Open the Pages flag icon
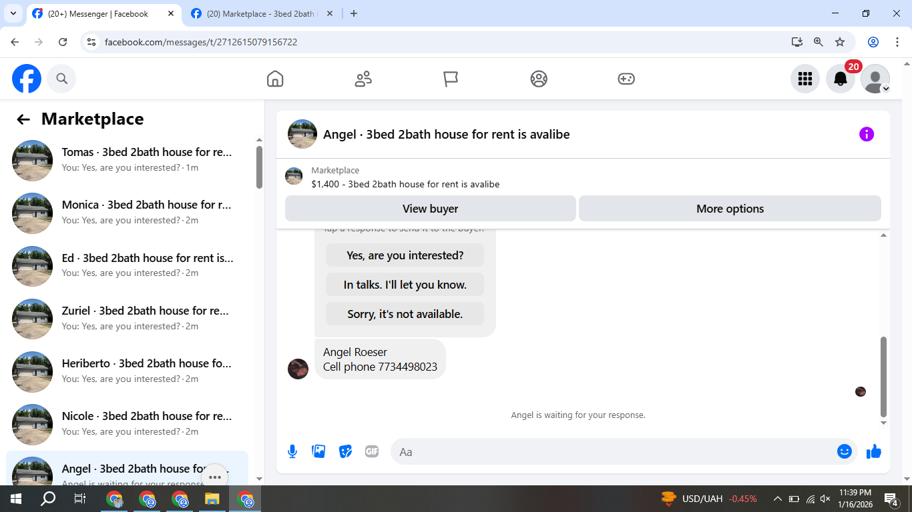This screenshot has width=912, height=512. tap(451, 79)
